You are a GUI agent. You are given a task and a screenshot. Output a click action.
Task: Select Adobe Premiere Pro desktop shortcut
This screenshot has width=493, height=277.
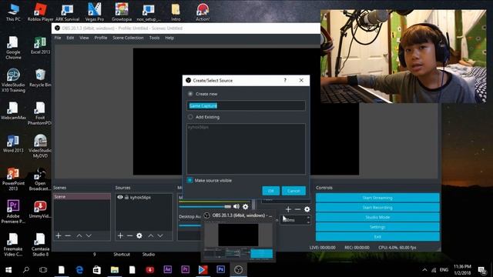[x=13, y=212]
